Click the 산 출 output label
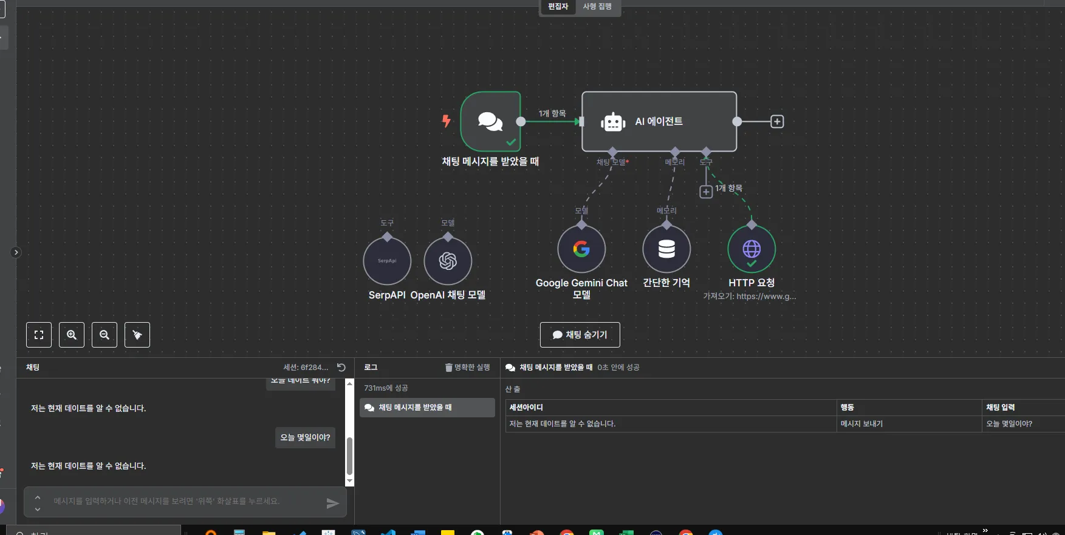1065x535 pixels. pos(513,389)
